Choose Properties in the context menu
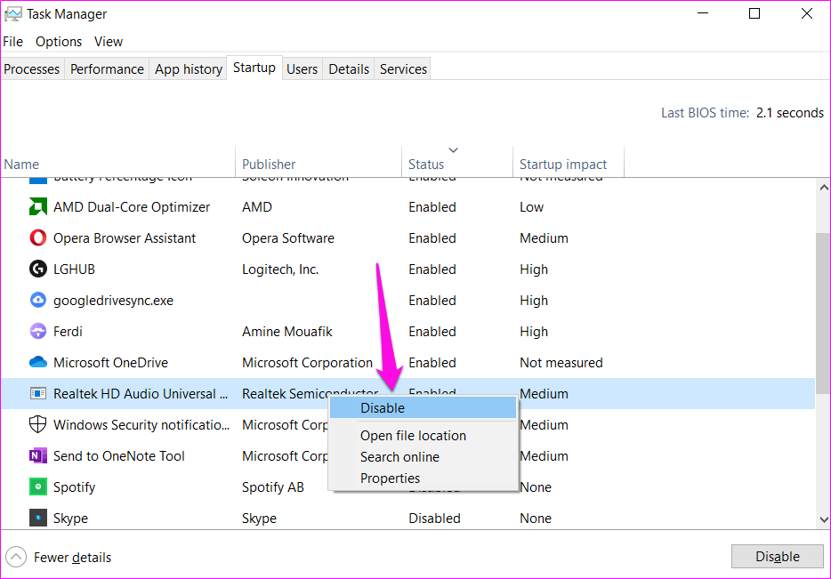The width and height of the screenshot is (831, 579). pos(423,478)
